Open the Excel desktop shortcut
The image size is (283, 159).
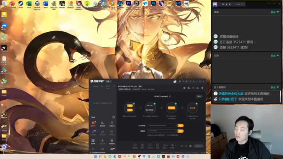point(29,4)
